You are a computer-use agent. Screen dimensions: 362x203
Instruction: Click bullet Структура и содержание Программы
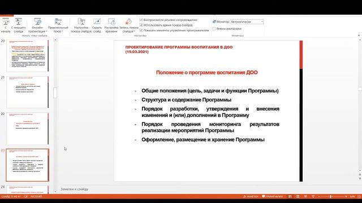186,100
